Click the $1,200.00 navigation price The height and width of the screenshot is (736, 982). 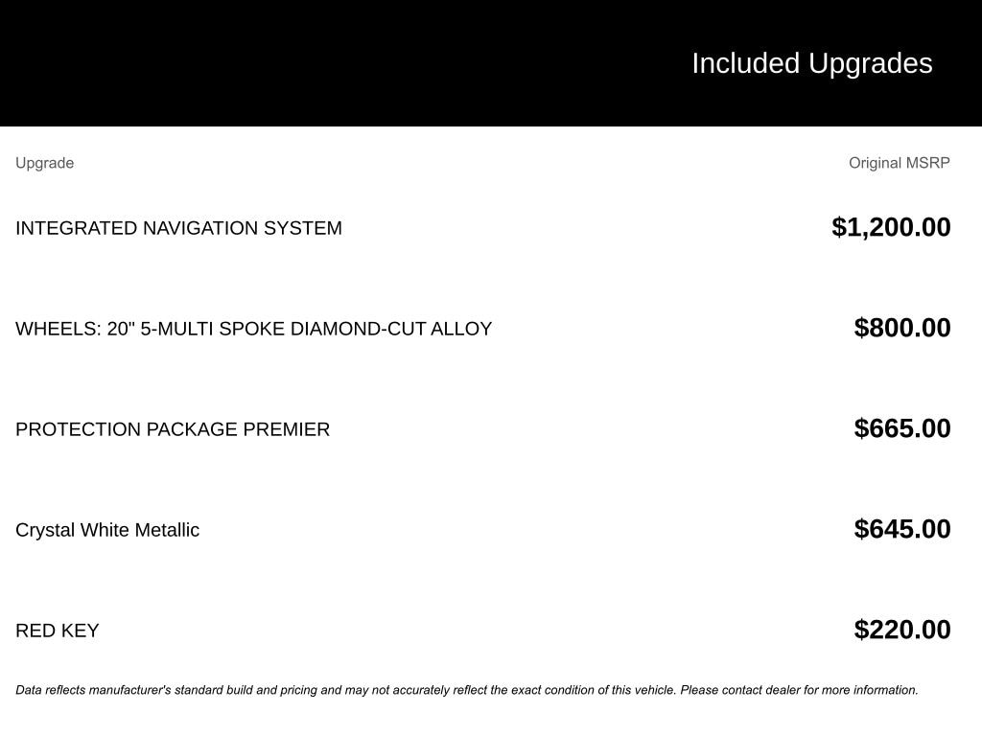click(x=891, y=227)
